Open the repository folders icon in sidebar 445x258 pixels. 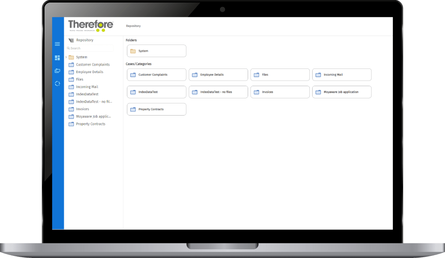(58, 71)
